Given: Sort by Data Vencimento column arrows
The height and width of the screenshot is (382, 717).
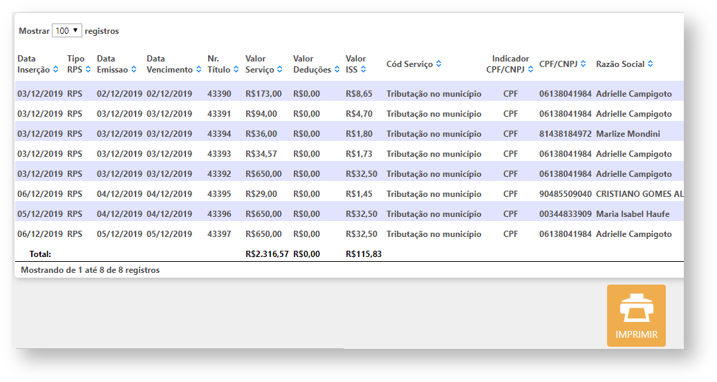Looking at the screenshot, I should 198,70.
